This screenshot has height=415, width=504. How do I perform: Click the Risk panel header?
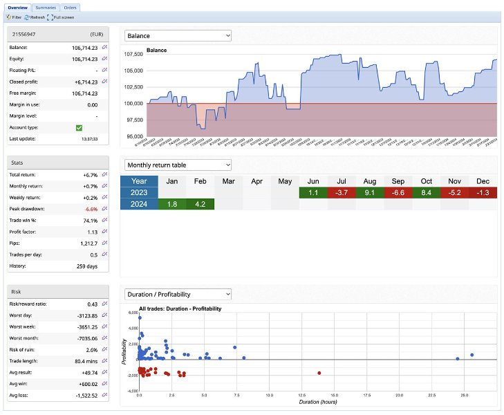[58, 292]
